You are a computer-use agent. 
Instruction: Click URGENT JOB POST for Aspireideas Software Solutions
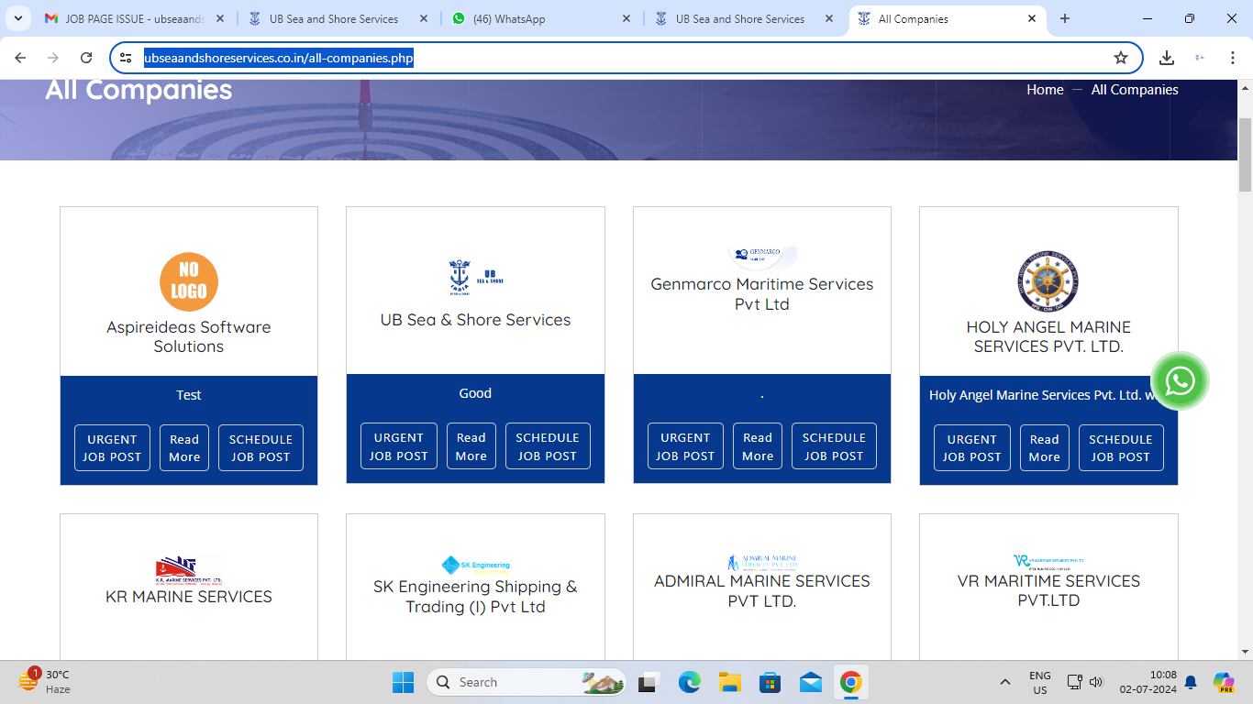(112, 448)
